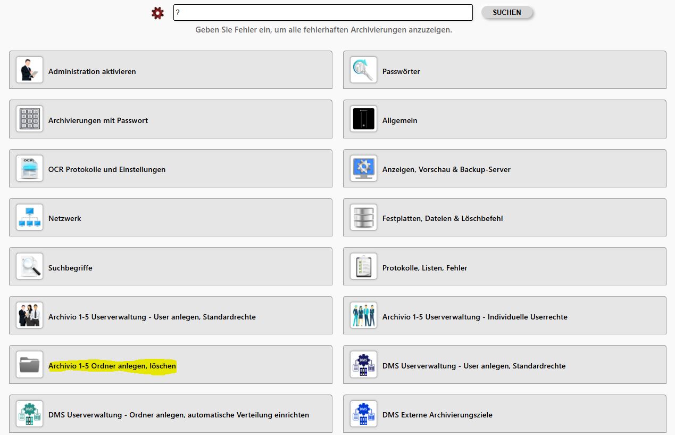Select the black Allgemein device icon
Screen dimensions: 675x435
tap(363, 119)
